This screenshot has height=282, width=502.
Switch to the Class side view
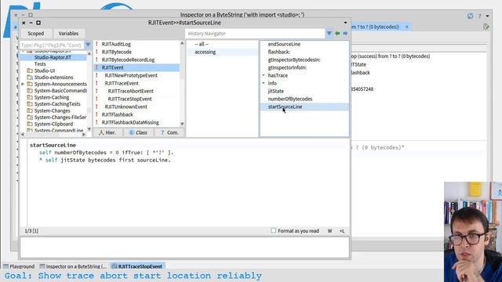(x=138, y=132)
